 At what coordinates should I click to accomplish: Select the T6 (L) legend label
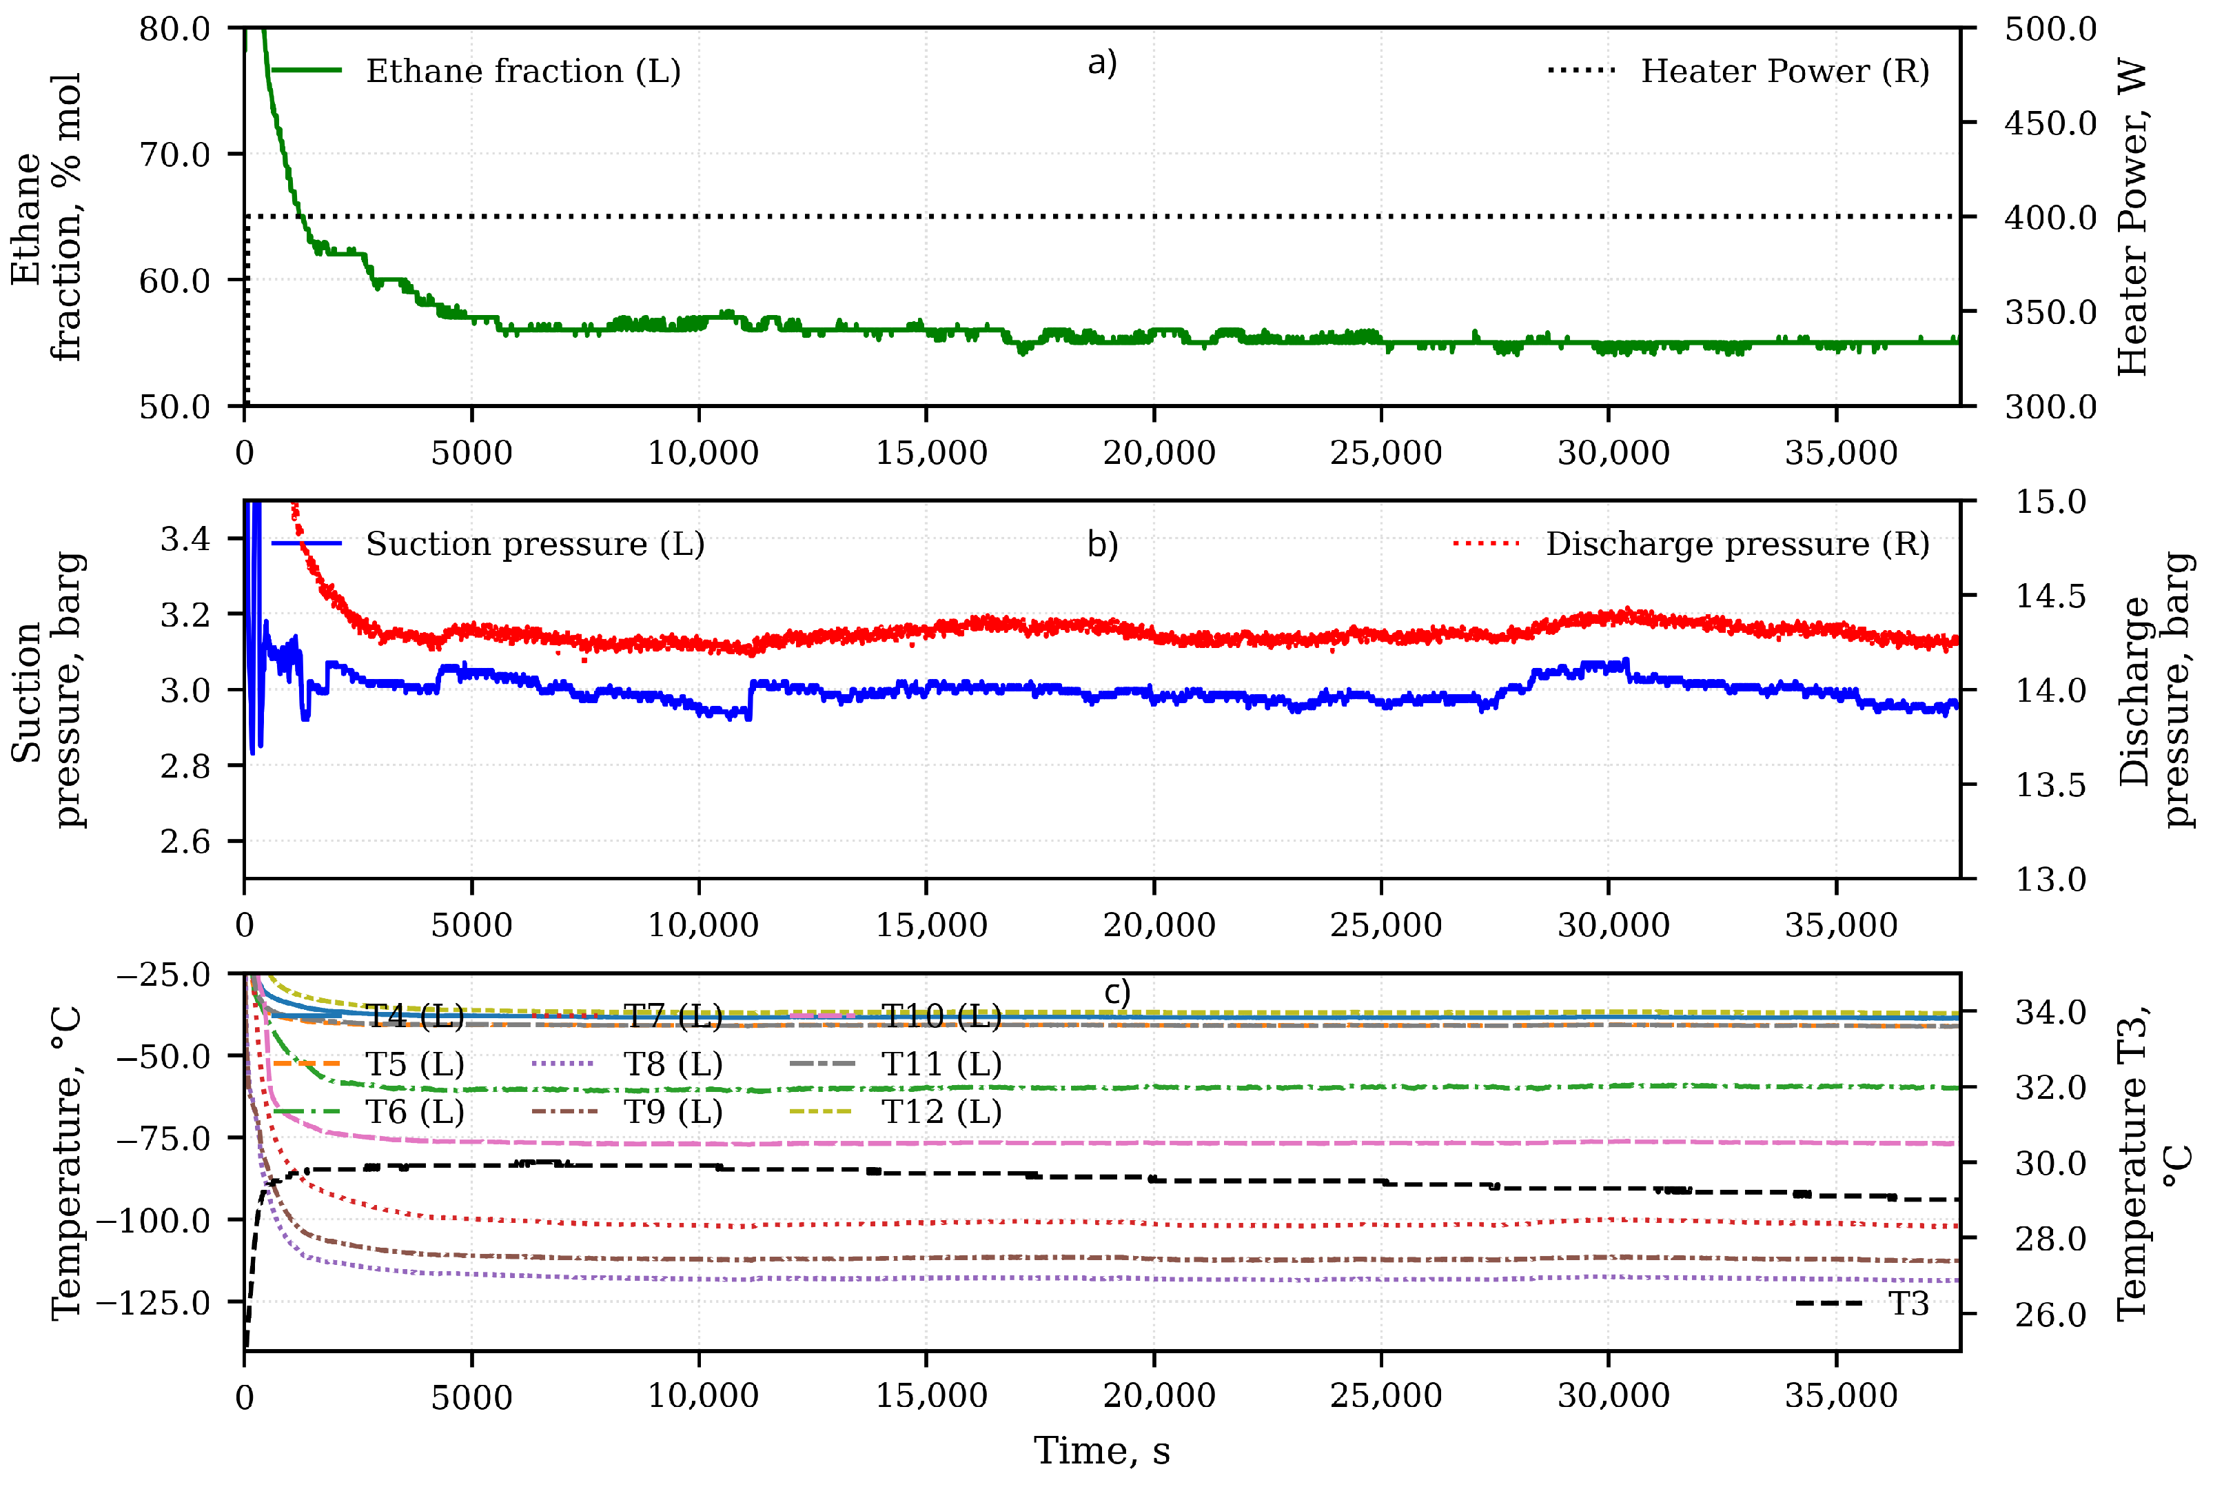tap(415, 1112)
